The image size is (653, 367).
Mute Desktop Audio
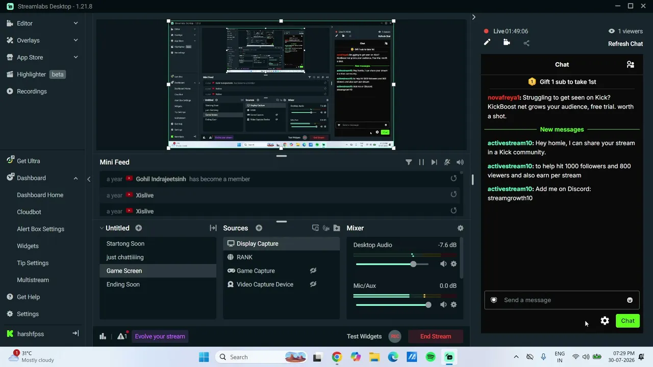[x=443, y=264]
